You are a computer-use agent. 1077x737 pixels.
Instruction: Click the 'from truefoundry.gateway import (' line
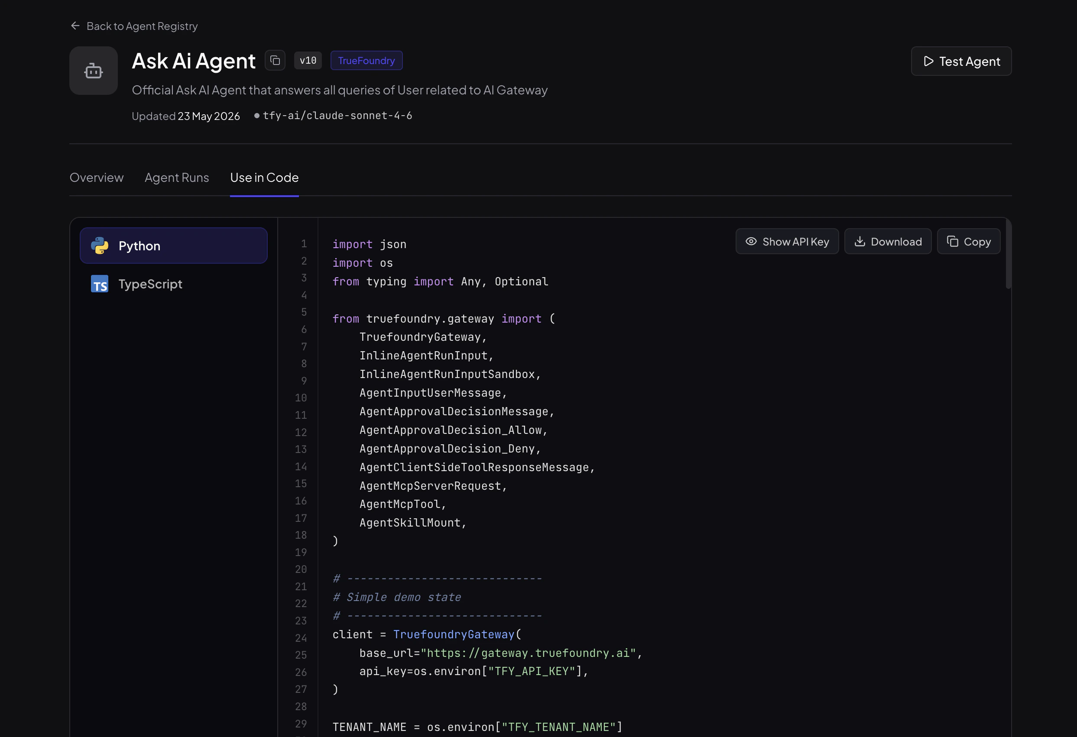[443, 319]
